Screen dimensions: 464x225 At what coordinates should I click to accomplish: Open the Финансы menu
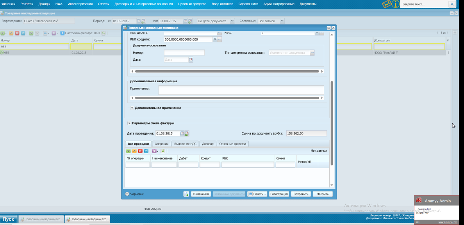click(8, 4)
